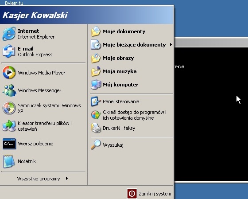Click the Windows Media Player icon
The image size is (248, 199).
coord(9,73)
